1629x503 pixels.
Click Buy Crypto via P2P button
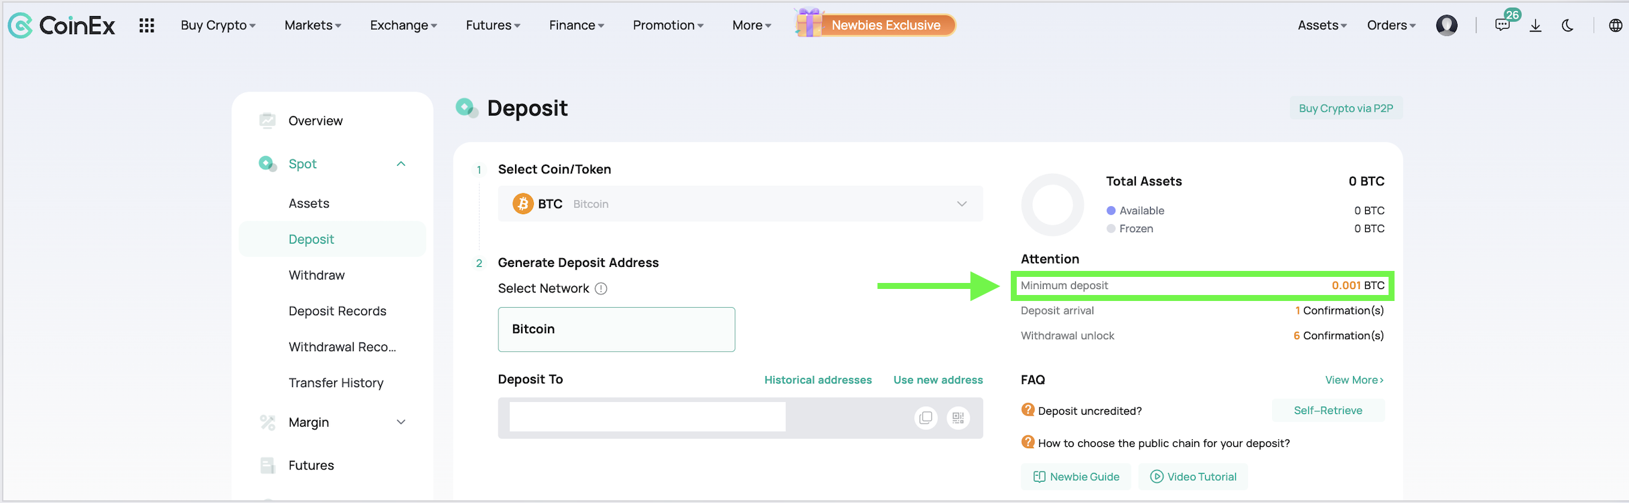[x=1346, y=108]
